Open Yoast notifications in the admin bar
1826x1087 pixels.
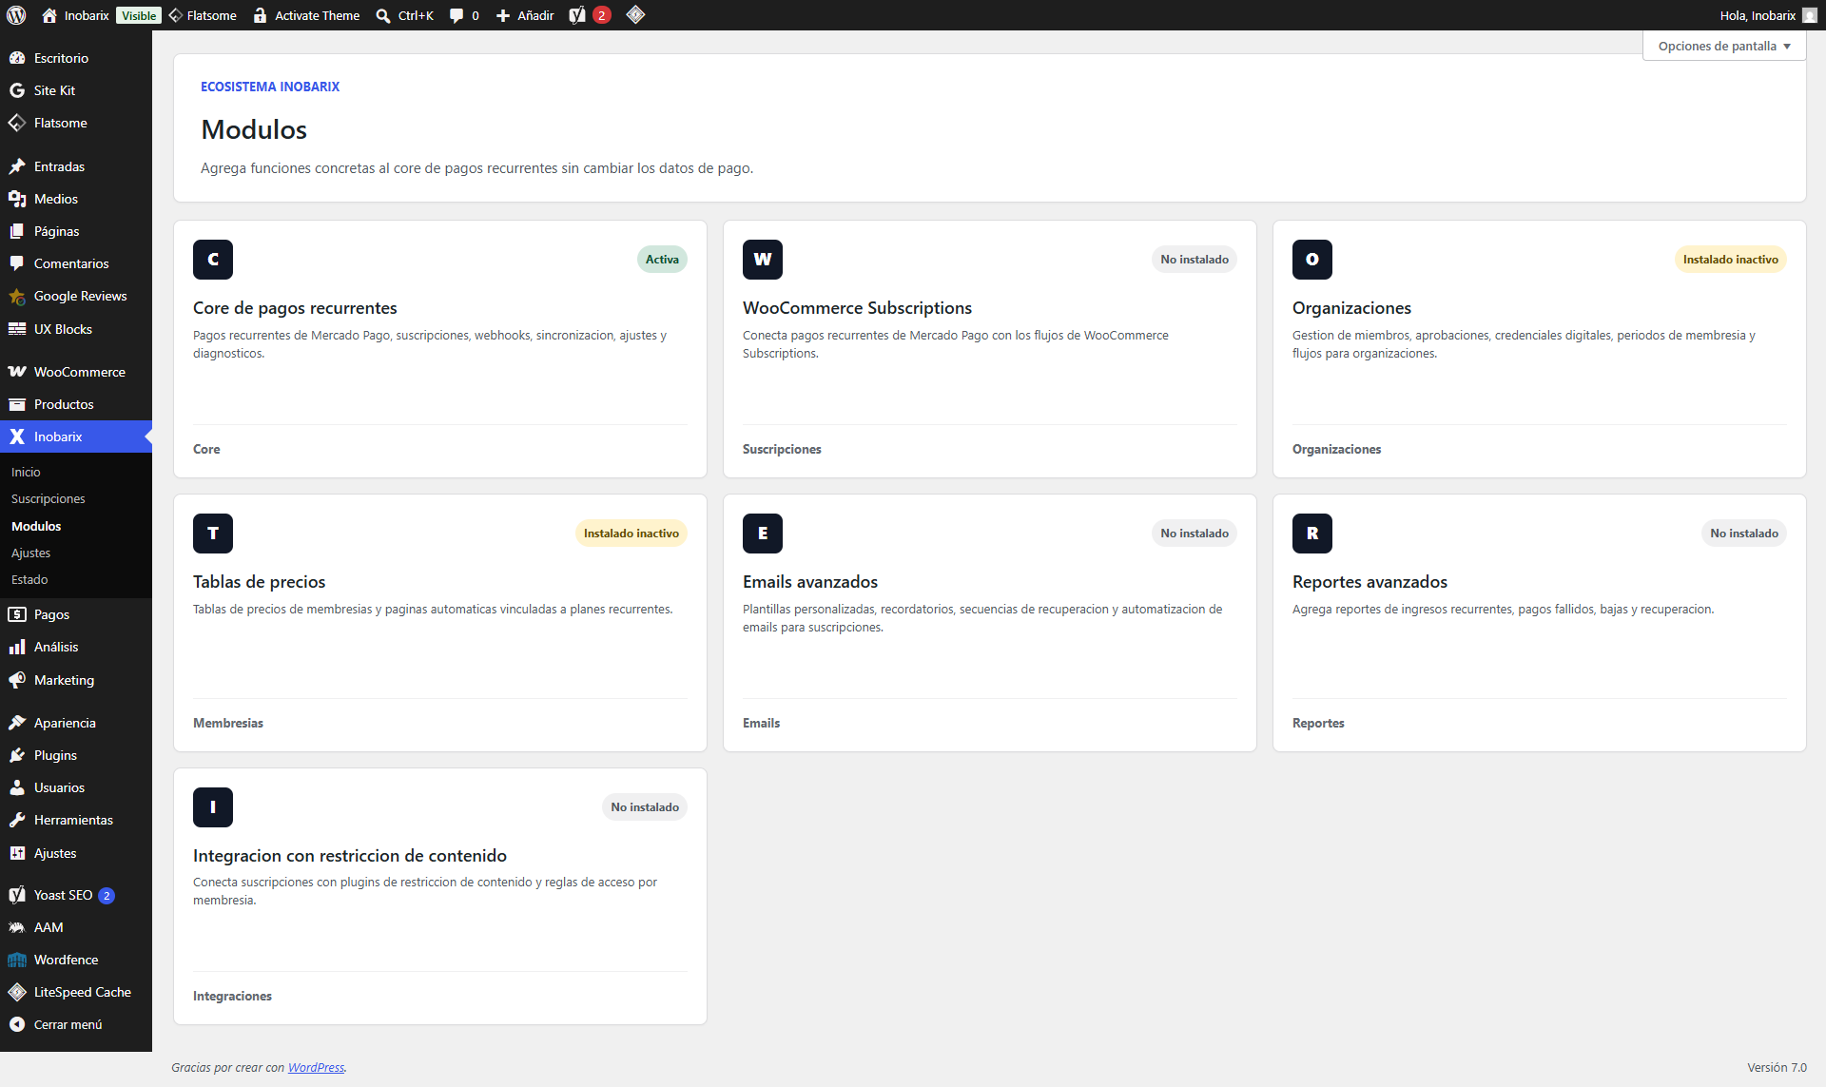point(590,15)
